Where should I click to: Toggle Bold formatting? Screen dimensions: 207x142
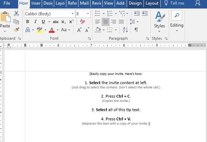[27, 22]
